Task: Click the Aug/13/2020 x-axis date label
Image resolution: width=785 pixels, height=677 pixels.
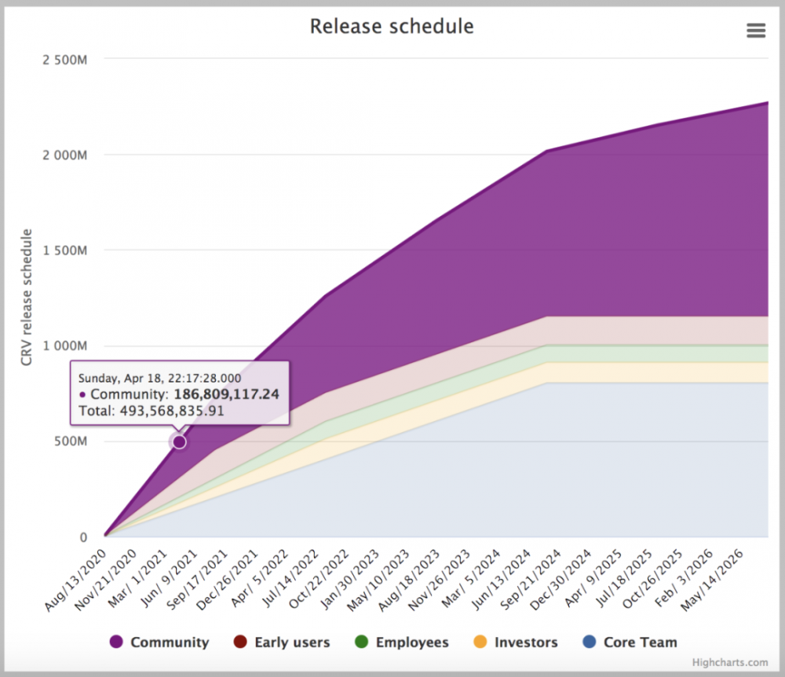Action: tap(75, 580)
